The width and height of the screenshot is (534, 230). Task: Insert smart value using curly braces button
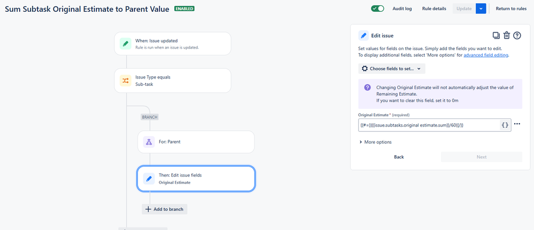[505, 125]
